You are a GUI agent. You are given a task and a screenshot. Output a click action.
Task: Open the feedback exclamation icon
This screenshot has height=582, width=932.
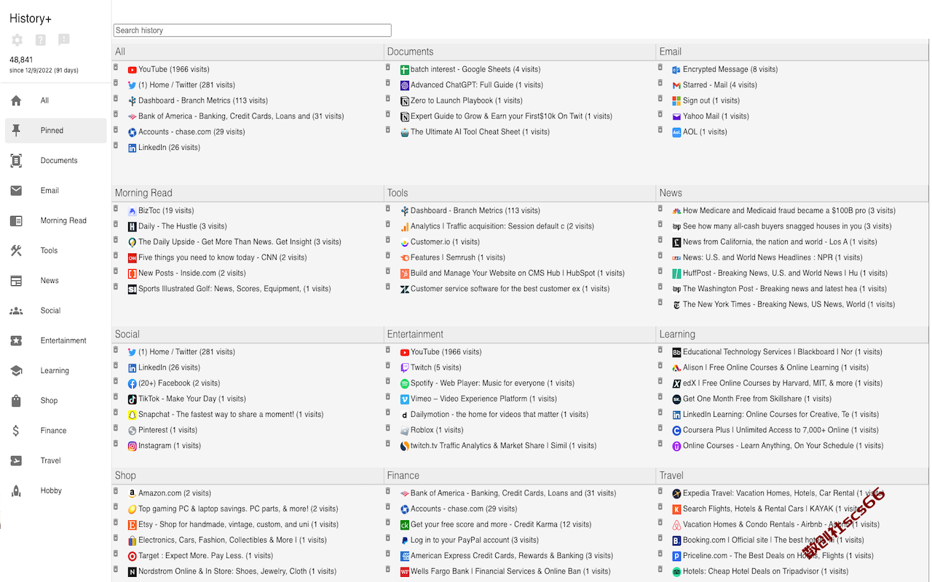pyautogui.click(x=64, y=40)
